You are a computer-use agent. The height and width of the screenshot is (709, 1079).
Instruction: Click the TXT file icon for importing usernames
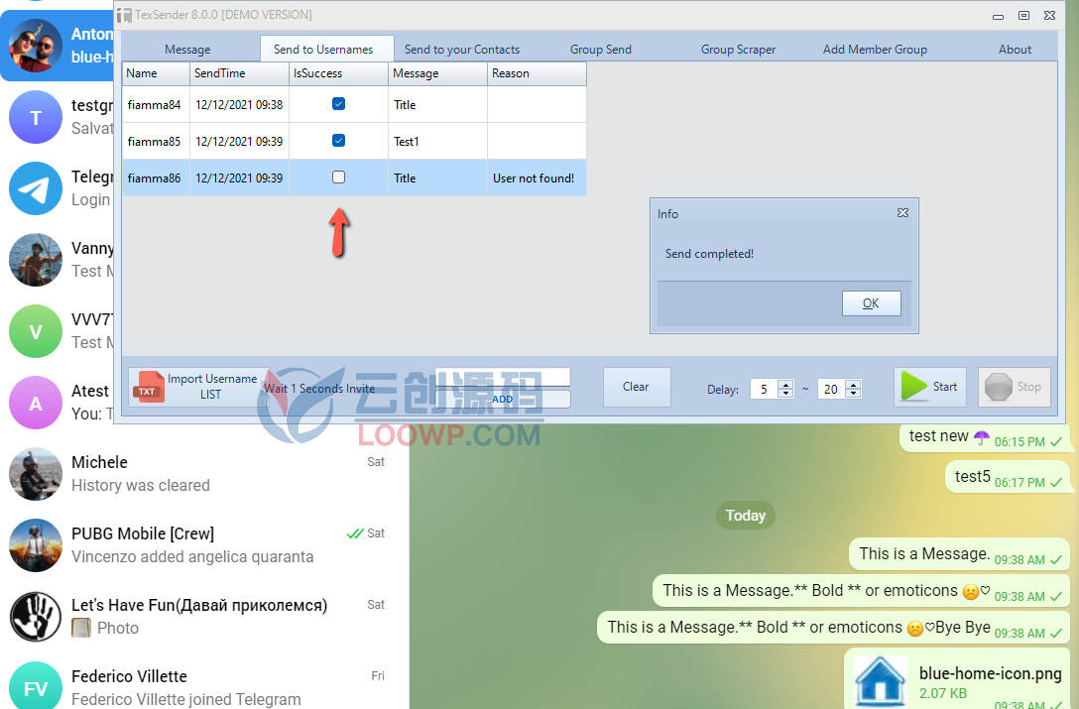[x=148, y=387]
